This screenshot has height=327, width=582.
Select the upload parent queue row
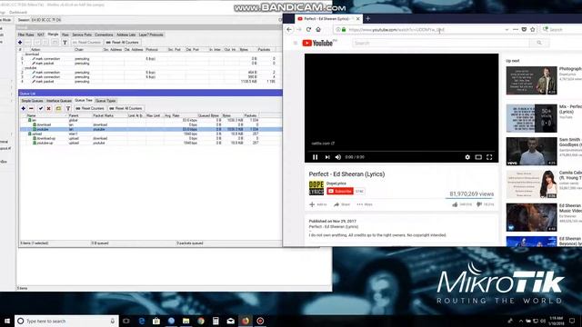coord(151,134)
